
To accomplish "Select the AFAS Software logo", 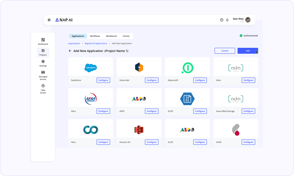I will (91, 99).
